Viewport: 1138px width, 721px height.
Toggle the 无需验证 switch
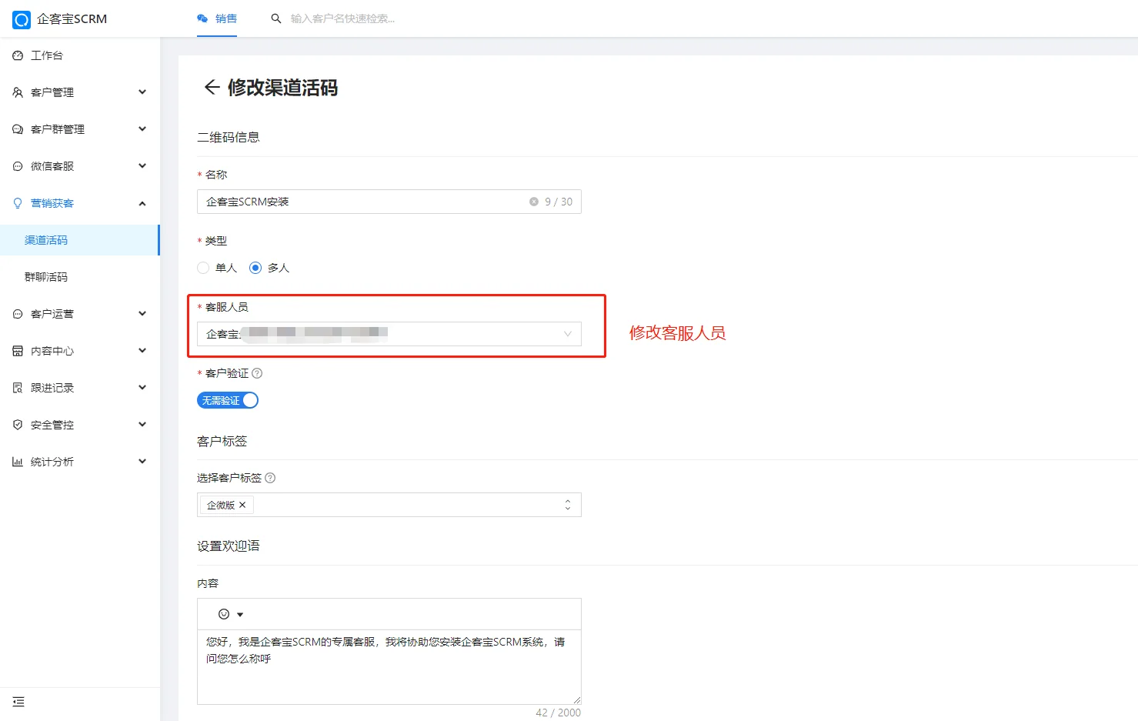pos(228,400)
